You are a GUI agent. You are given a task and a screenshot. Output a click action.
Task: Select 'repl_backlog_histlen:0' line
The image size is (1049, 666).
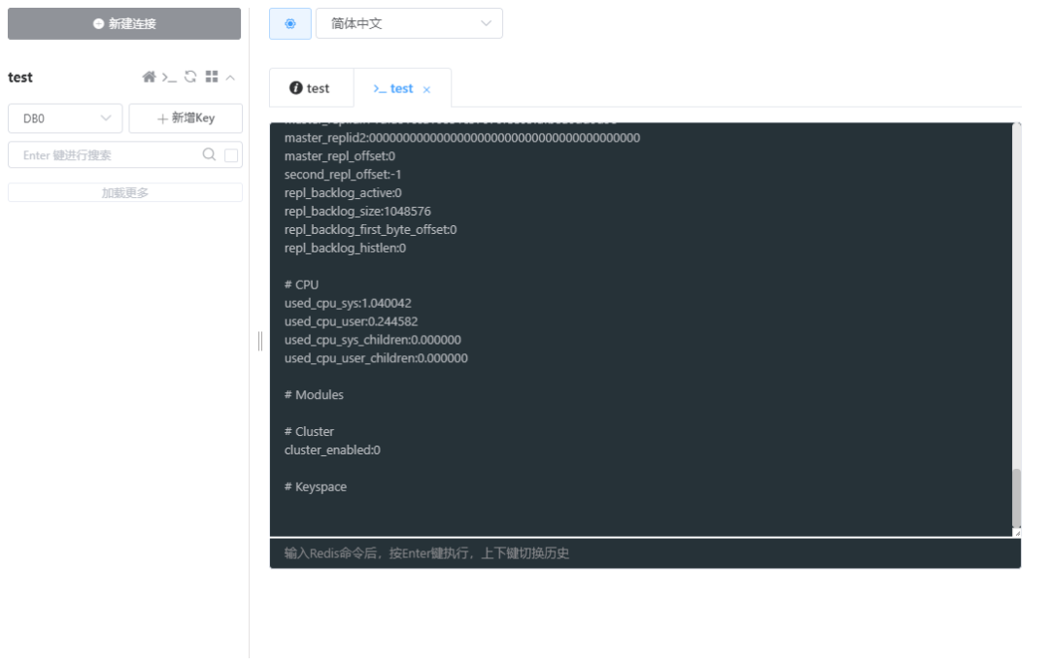click(345, 249)
